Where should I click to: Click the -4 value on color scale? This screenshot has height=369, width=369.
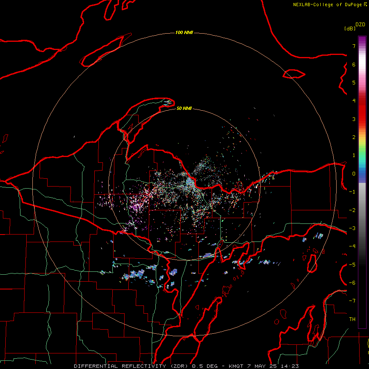click(352, 246)
